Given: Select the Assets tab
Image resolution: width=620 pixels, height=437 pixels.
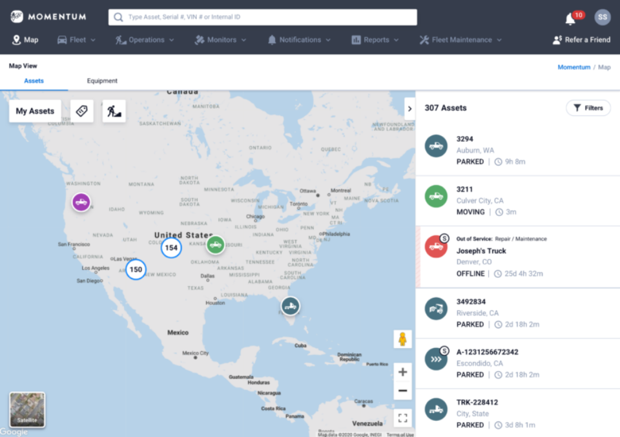Looking at the screenshot, I should coord(34,81).
